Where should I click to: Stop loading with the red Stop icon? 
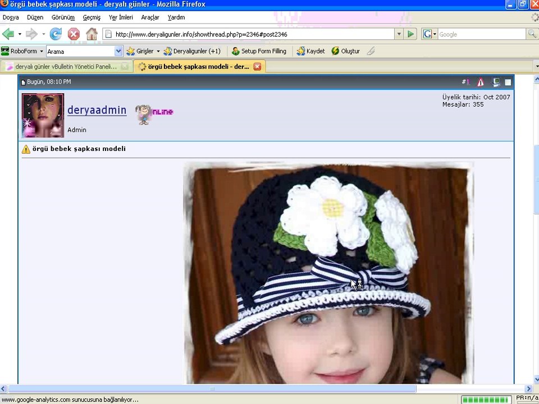click(74, 34)
